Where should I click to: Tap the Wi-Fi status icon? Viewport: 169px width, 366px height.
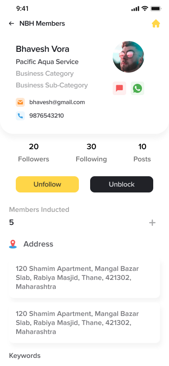pos(145,9)
